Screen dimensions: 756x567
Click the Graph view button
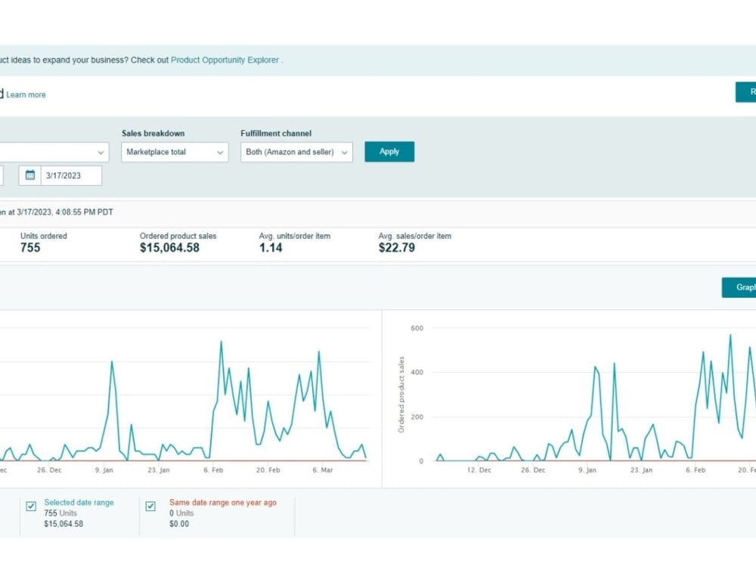point(739,287)
